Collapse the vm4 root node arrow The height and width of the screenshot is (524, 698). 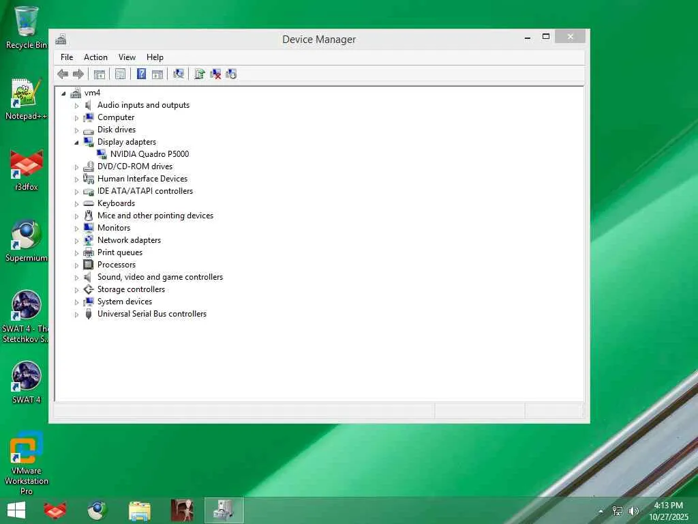coord(63,93)
